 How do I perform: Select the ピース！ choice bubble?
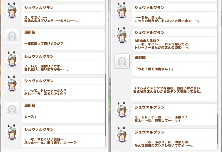[63, 113]
